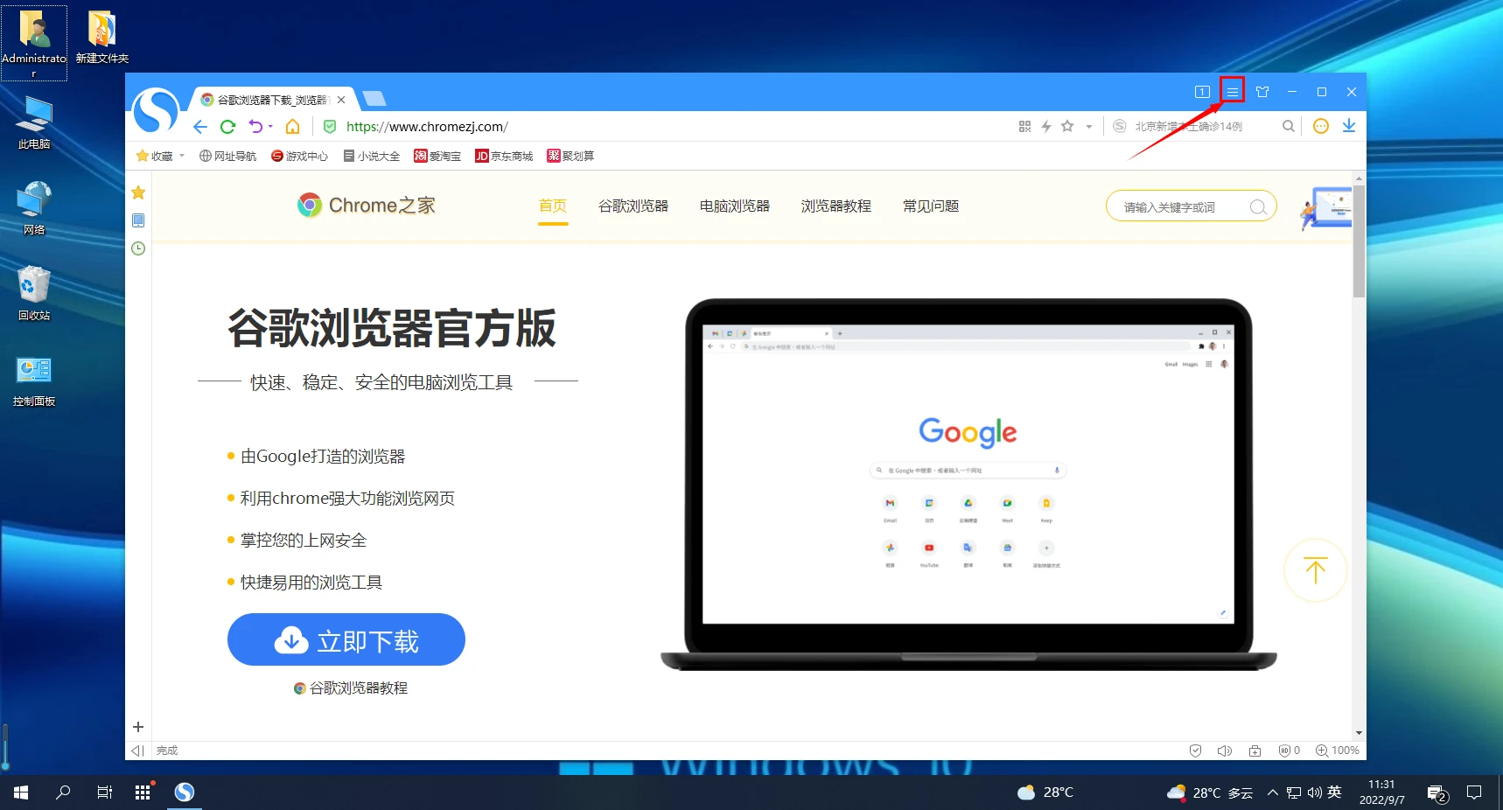1503x810 pixels.
Task: Click the Sogou browser logo avatar
Action: (x=156, y=111)
